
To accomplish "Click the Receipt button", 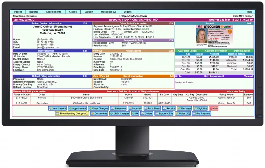I will 169,108.
